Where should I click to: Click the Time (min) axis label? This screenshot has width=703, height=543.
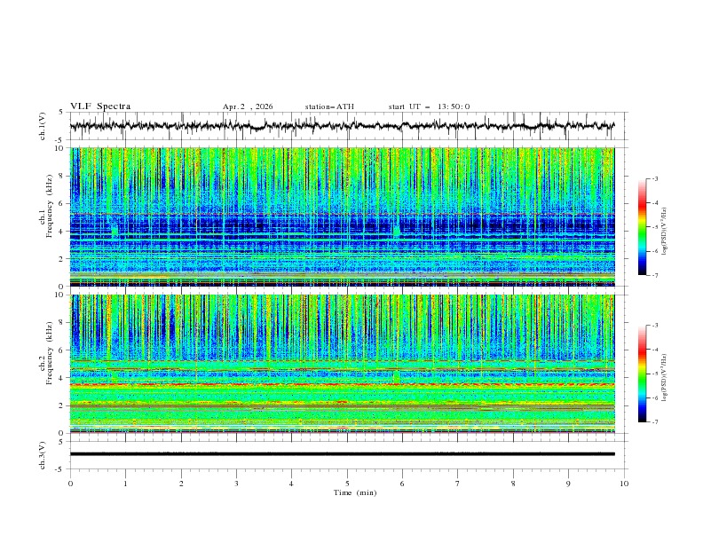[x=354, y=492]
